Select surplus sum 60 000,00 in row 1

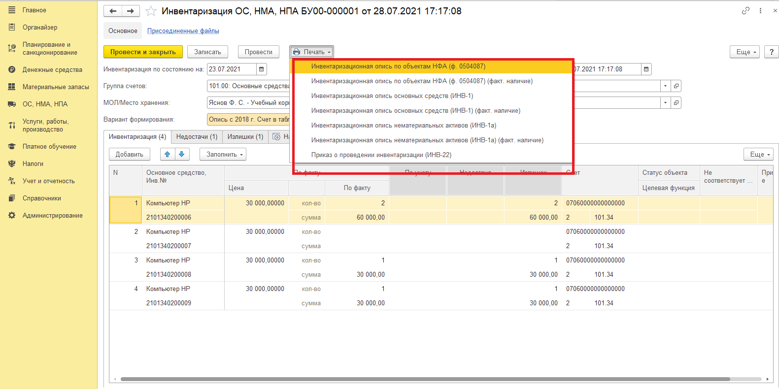coord(543,217)
